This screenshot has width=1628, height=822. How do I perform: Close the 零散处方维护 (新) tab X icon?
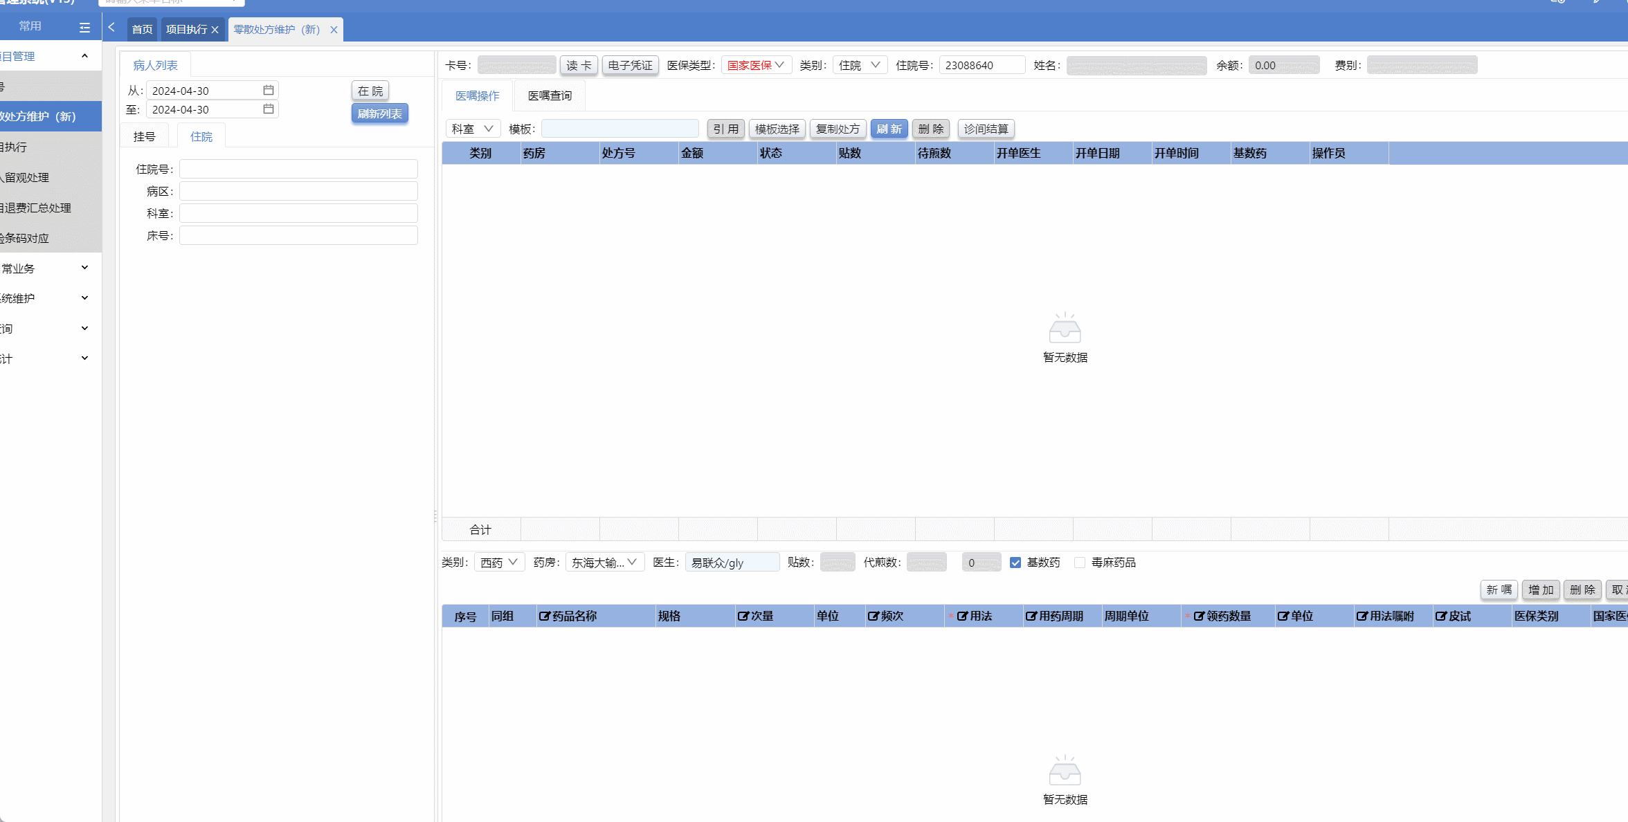(334, 30)
